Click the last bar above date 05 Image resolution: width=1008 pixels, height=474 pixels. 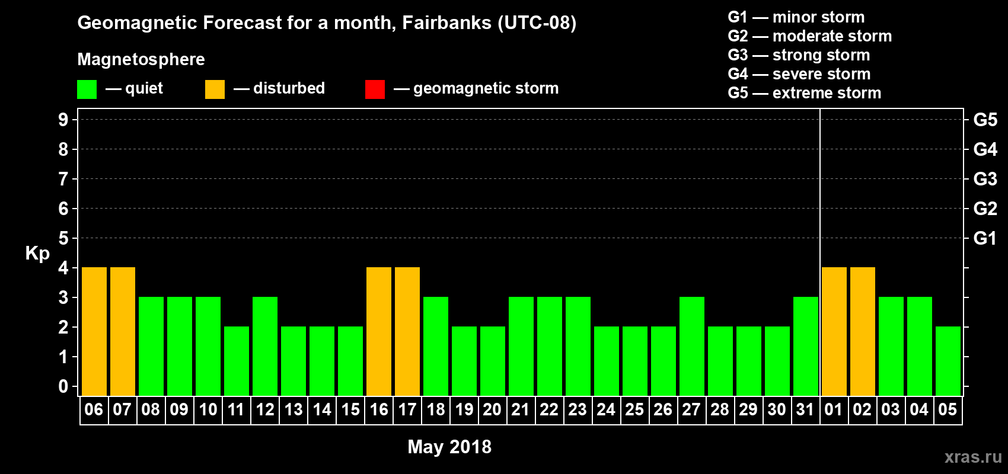[x=948, y=361]
